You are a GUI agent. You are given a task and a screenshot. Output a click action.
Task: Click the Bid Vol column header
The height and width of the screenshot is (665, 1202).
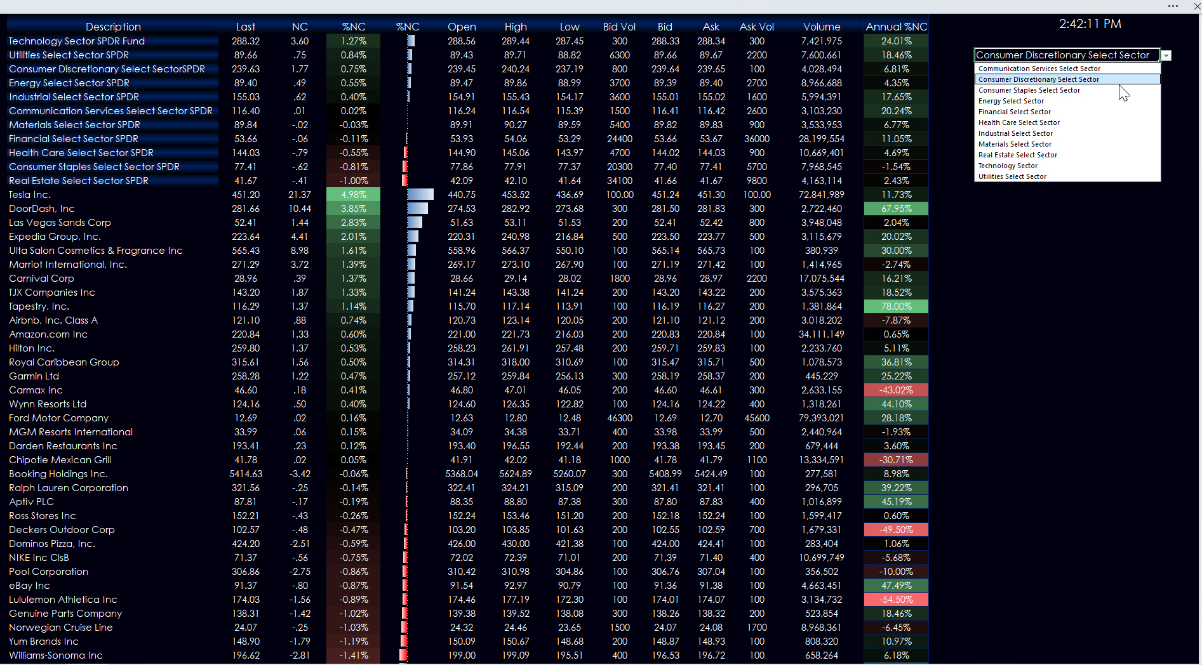(619, 27)
